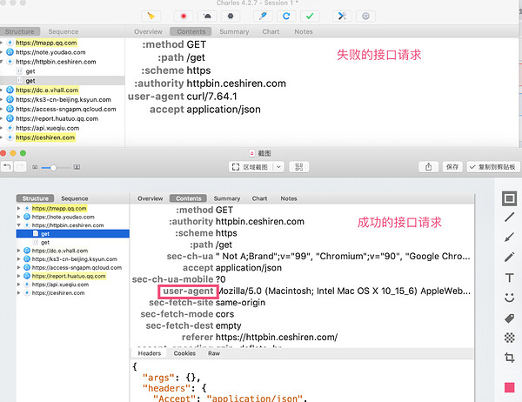Screen dimensions: 522x402
Task: Click the zoom-out icon beside the zoom slider
Action: (x=35, y=167)
